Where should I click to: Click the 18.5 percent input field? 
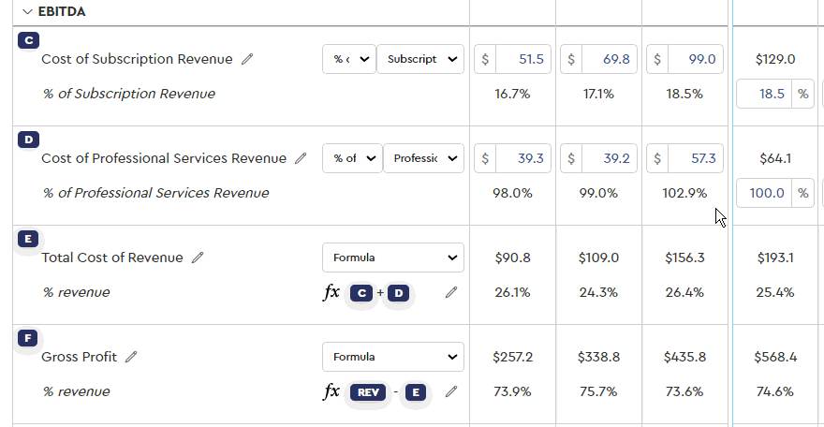click(765, 94)
